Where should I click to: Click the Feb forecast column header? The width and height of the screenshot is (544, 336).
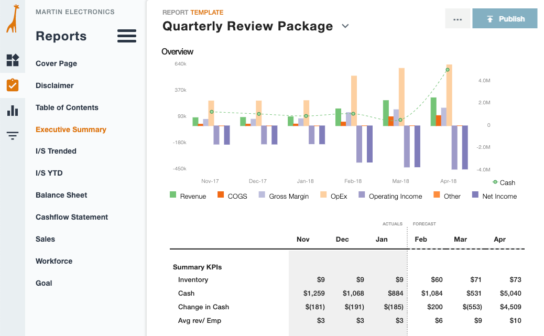pos(421,239)
